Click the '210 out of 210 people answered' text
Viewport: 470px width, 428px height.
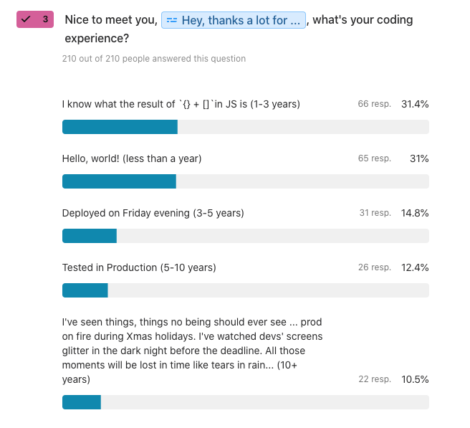pos(154,59)
